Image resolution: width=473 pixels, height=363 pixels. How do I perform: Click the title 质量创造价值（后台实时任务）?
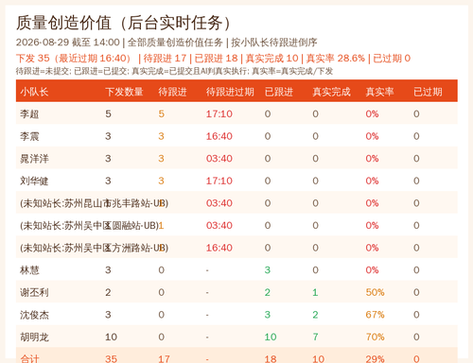[124, 23]
